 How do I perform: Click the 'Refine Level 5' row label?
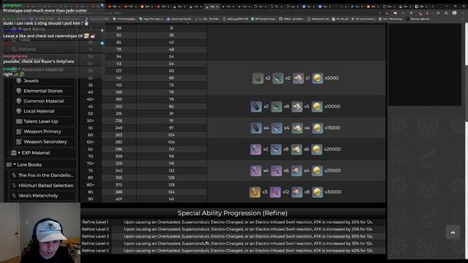(95, 251)
